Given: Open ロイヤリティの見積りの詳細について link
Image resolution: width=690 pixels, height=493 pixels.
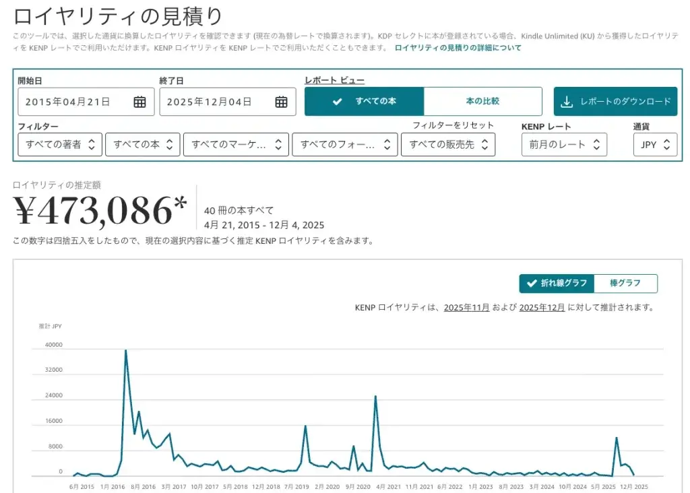Looking at the screenshot, I should (458, 48).
